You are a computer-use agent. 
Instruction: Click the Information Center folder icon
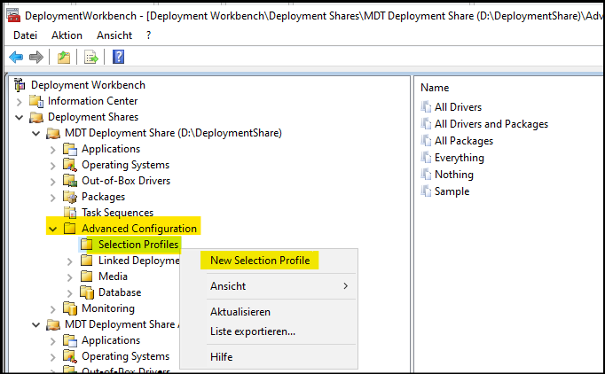coord(36,101)
